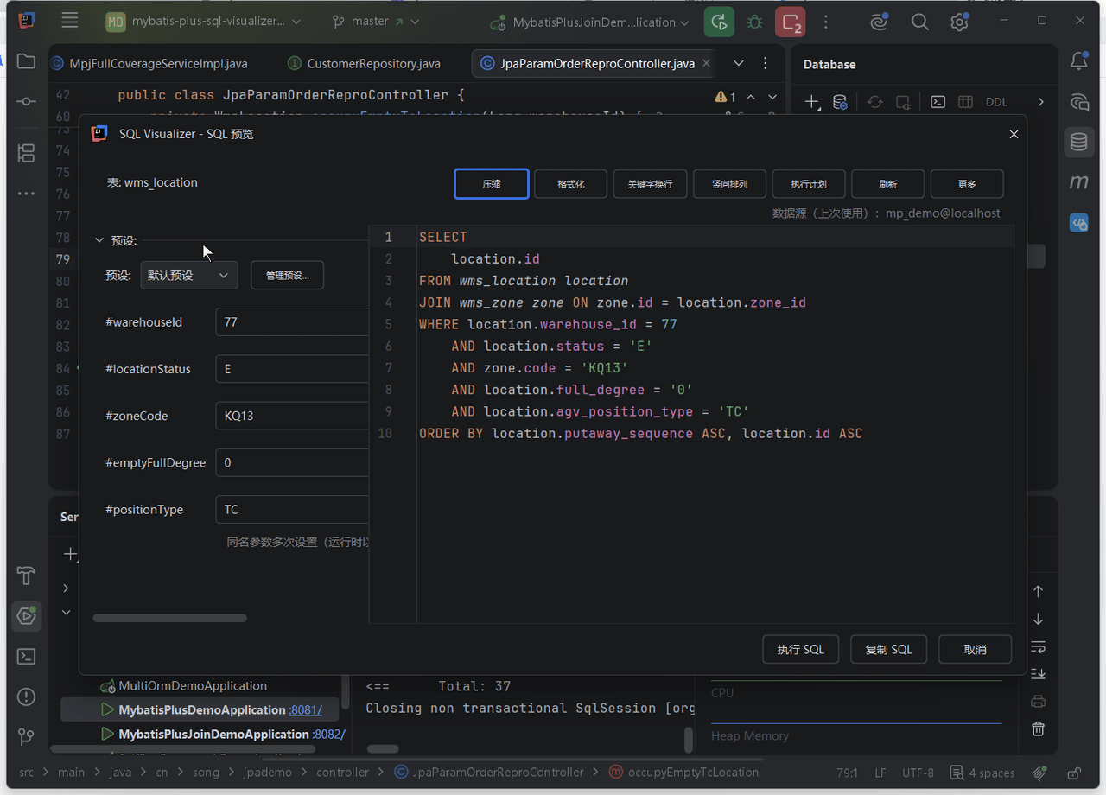This screenshot has height=795, width=1106.
Task: Open the Database tool window icon
Action: click(x=1079, y=142)
